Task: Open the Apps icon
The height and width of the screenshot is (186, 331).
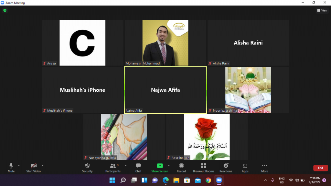Action: (x=245, y=166)
